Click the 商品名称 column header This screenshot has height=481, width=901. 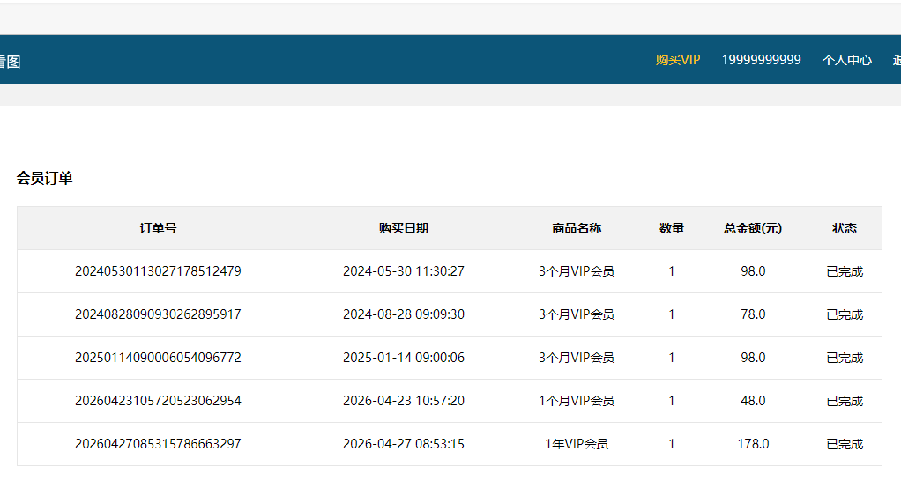pos(577,228)
